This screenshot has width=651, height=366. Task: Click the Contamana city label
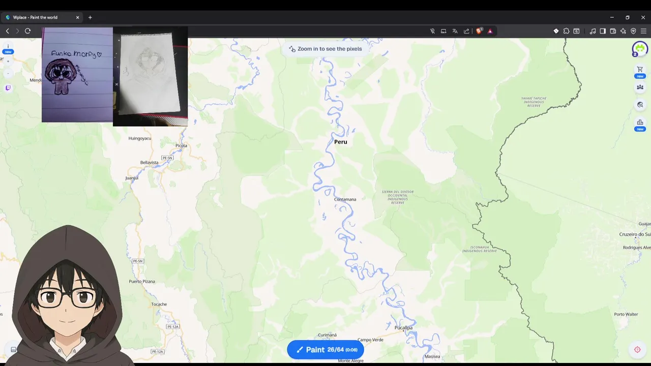(x=345, y=199)
